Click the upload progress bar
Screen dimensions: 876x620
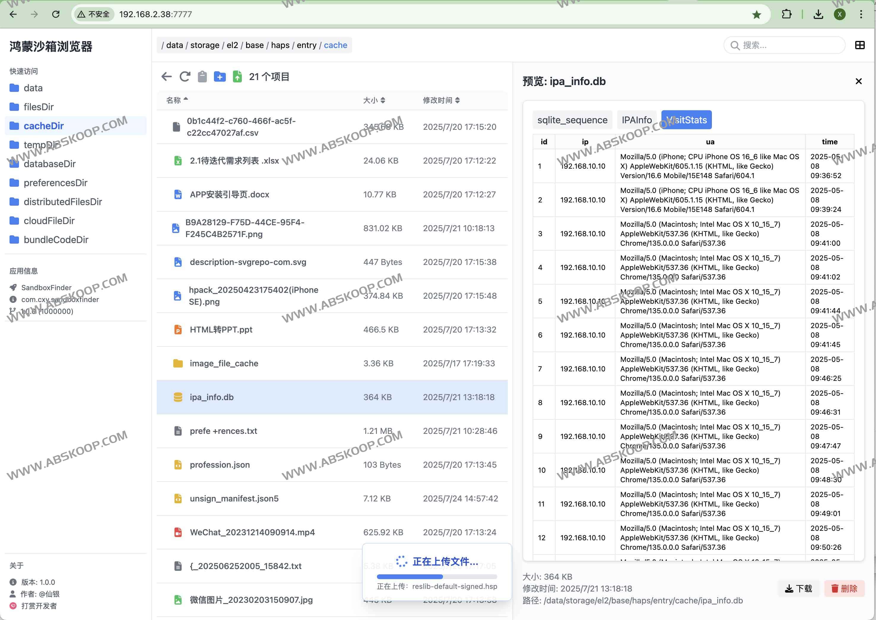coord(437,576)
